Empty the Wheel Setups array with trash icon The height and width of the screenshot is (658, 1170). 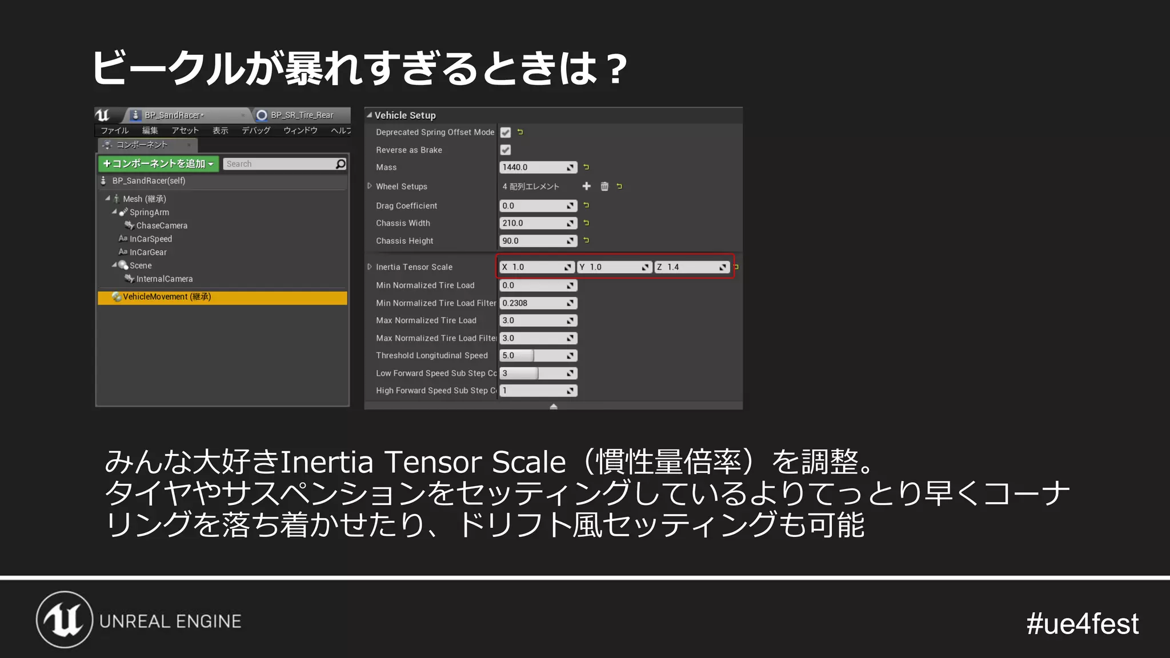(604, 186)
